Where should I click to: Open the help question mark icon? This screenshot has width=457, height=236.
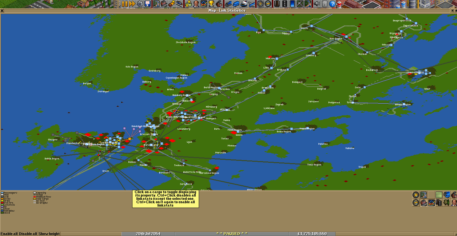coord(332,4)
